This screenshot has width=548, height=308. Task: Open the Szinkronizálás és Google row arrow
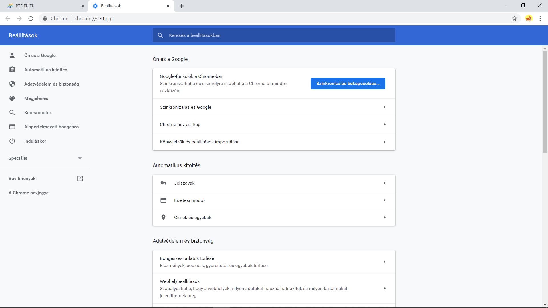coord(384,107)
